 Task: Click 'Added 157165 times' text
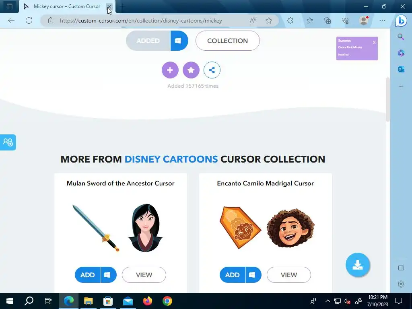coord(193,86)
